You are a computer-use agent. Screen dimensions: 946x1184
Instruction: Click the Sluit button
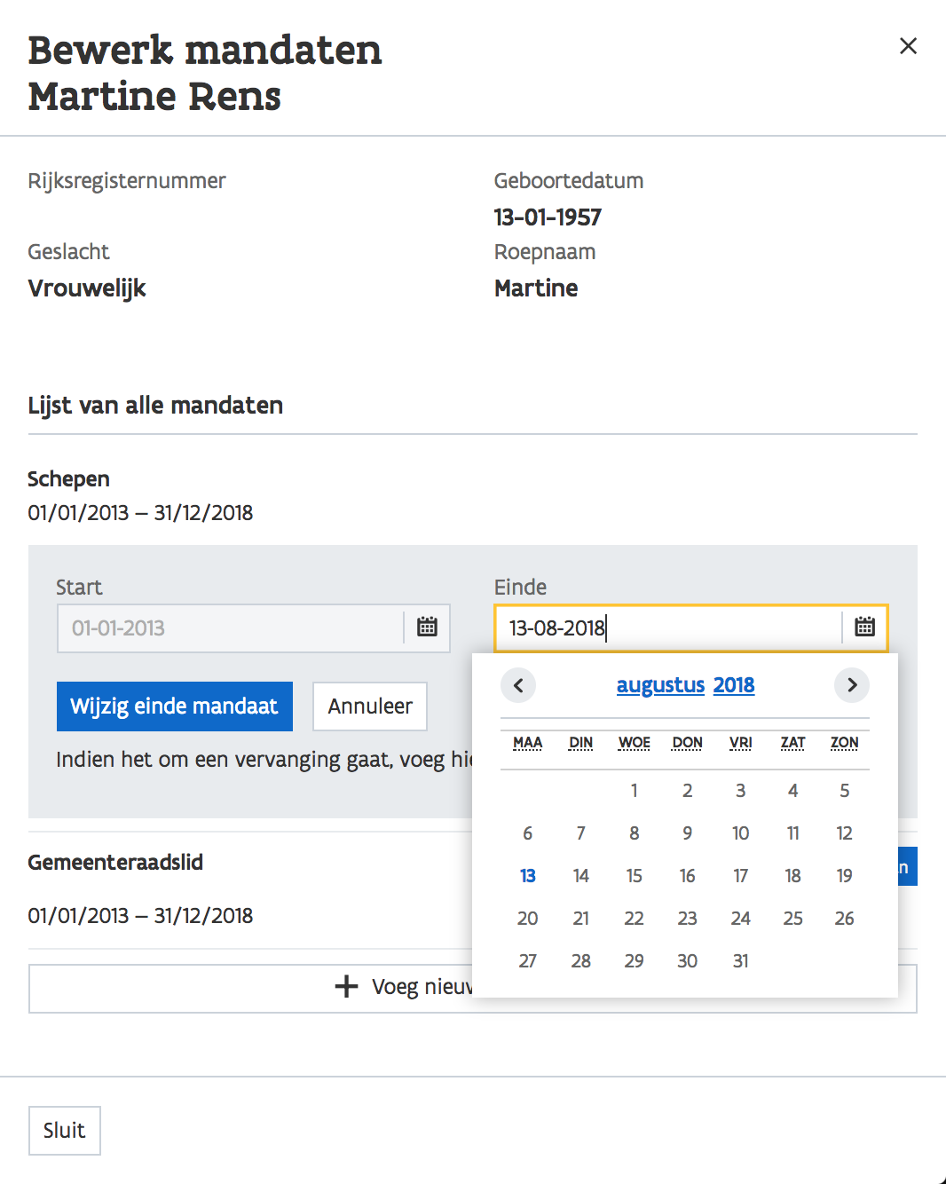64,1131
